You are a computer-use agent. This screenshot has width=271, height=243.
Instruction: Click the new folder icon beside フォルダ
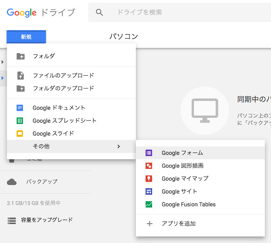(x=21, y=56)
